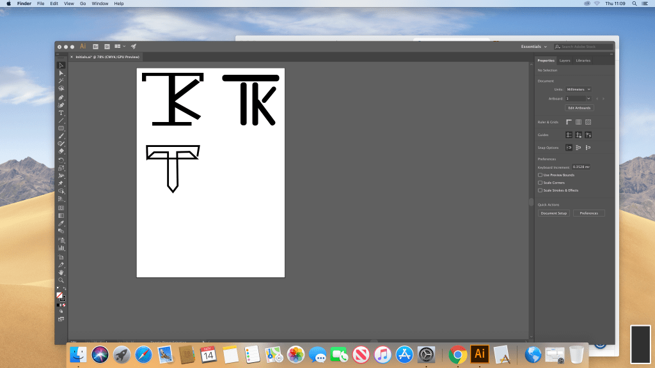Open the Essentials workspace switcher
This screenshot has height=368, width=655.
tap(534, 47)
